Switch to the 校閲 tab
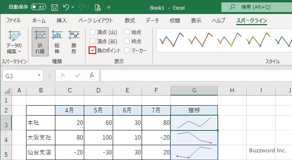 (x=175, y=20)
